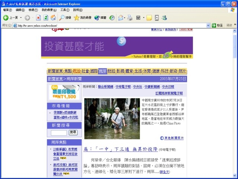Image resolution: width=238 pixels, height=179 pixels.
Task: Select the 健康 news category tab
Action: [156, 71]
